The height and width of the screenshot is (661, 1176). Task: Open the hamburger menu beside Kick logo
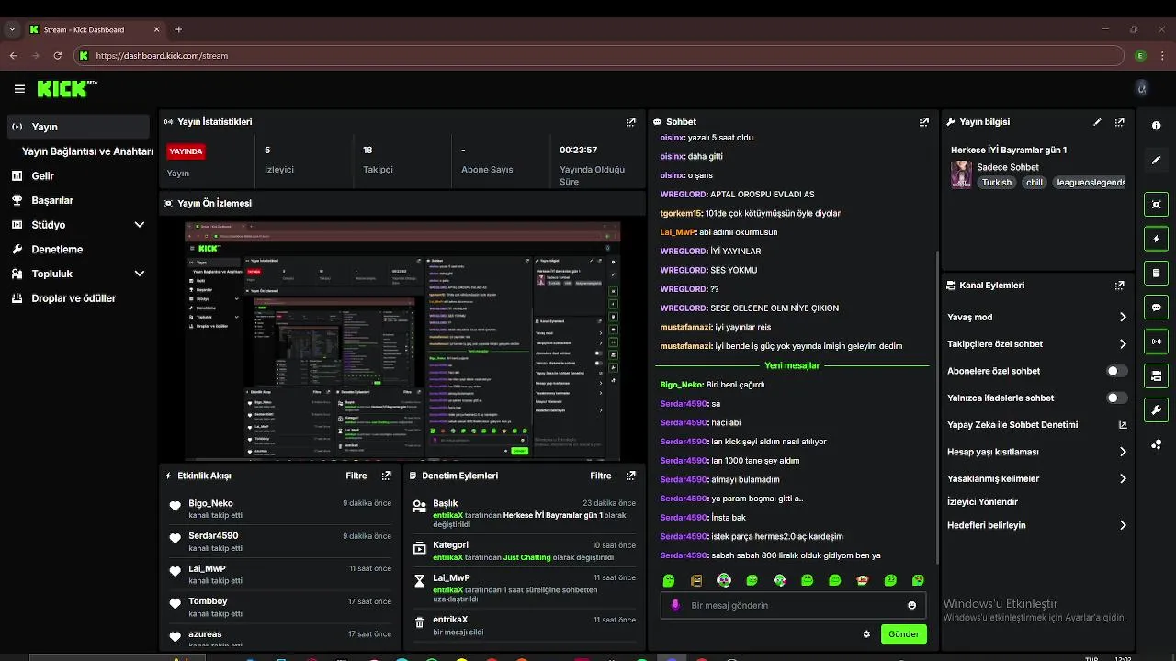[x=19, y=89]
